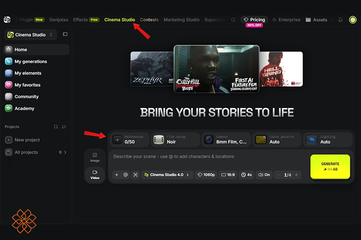Go to Home in sidebar

[36, 50]
